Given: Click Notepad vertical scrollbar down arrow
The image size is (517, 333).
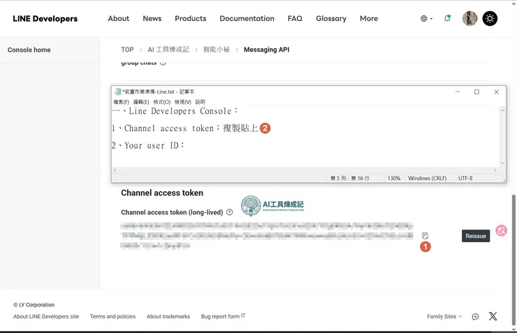Looking at the screenshot, I should [502, 163].
